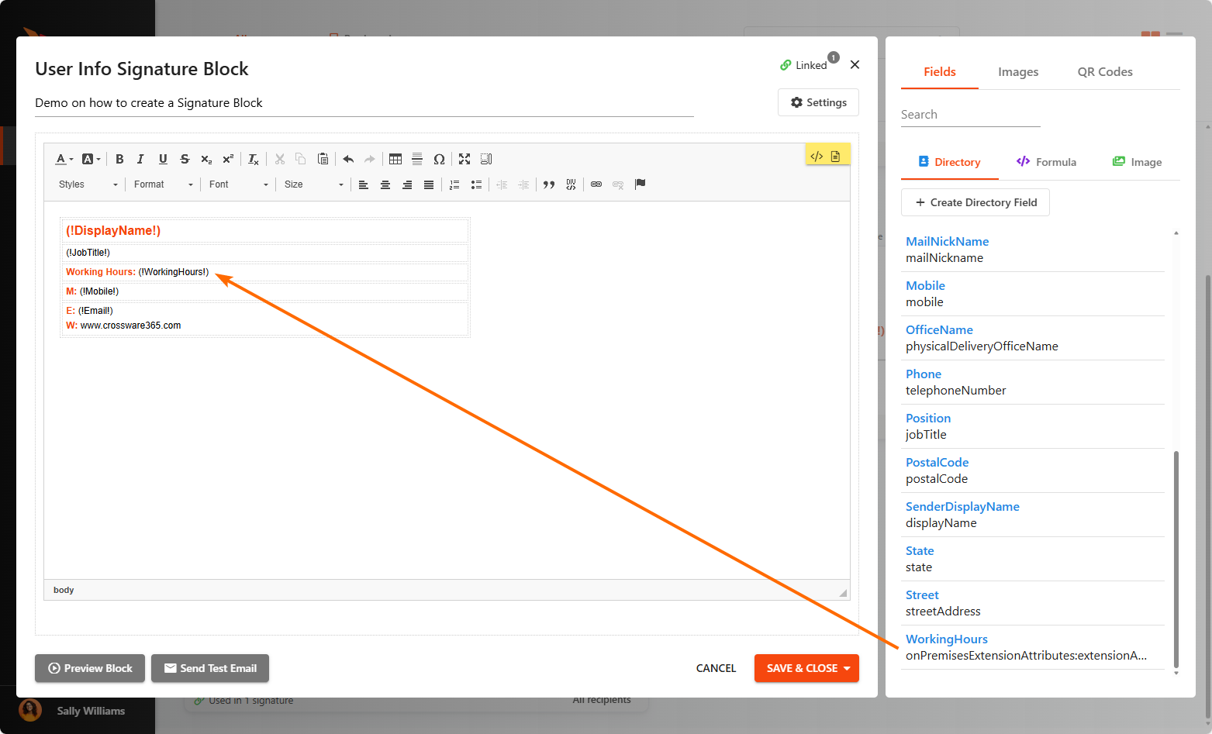The width and height of the screenshot is (1212, 734).
Task: Insert a special character (Omega icon)
Action: (439, 159)
